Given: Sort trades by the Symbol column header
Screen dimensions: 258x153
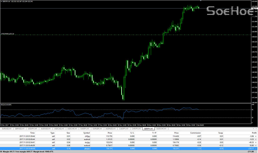Looking at the screenshot, I should (86, 133).
